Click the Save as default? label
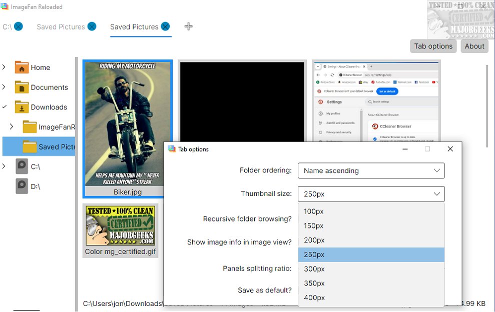This screenshot has height=312, width=495. coord(265,290)
